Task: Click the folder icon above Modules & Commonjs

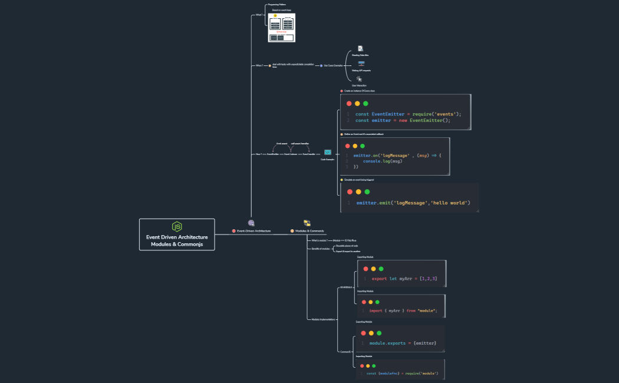Action: tap(307, 223)
